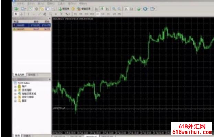This screenshot has width=214, height=137.
Task: Set chart timeframe to D1
Action: pos(108,14)
